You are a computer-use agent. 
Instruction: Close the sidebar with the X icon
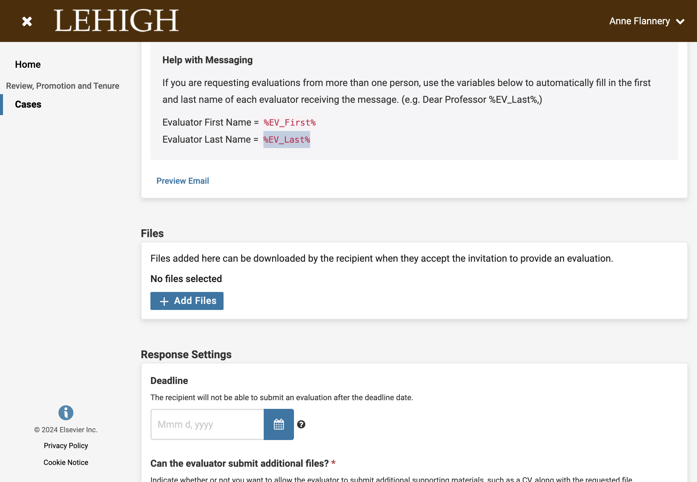[x=27, y=21]
